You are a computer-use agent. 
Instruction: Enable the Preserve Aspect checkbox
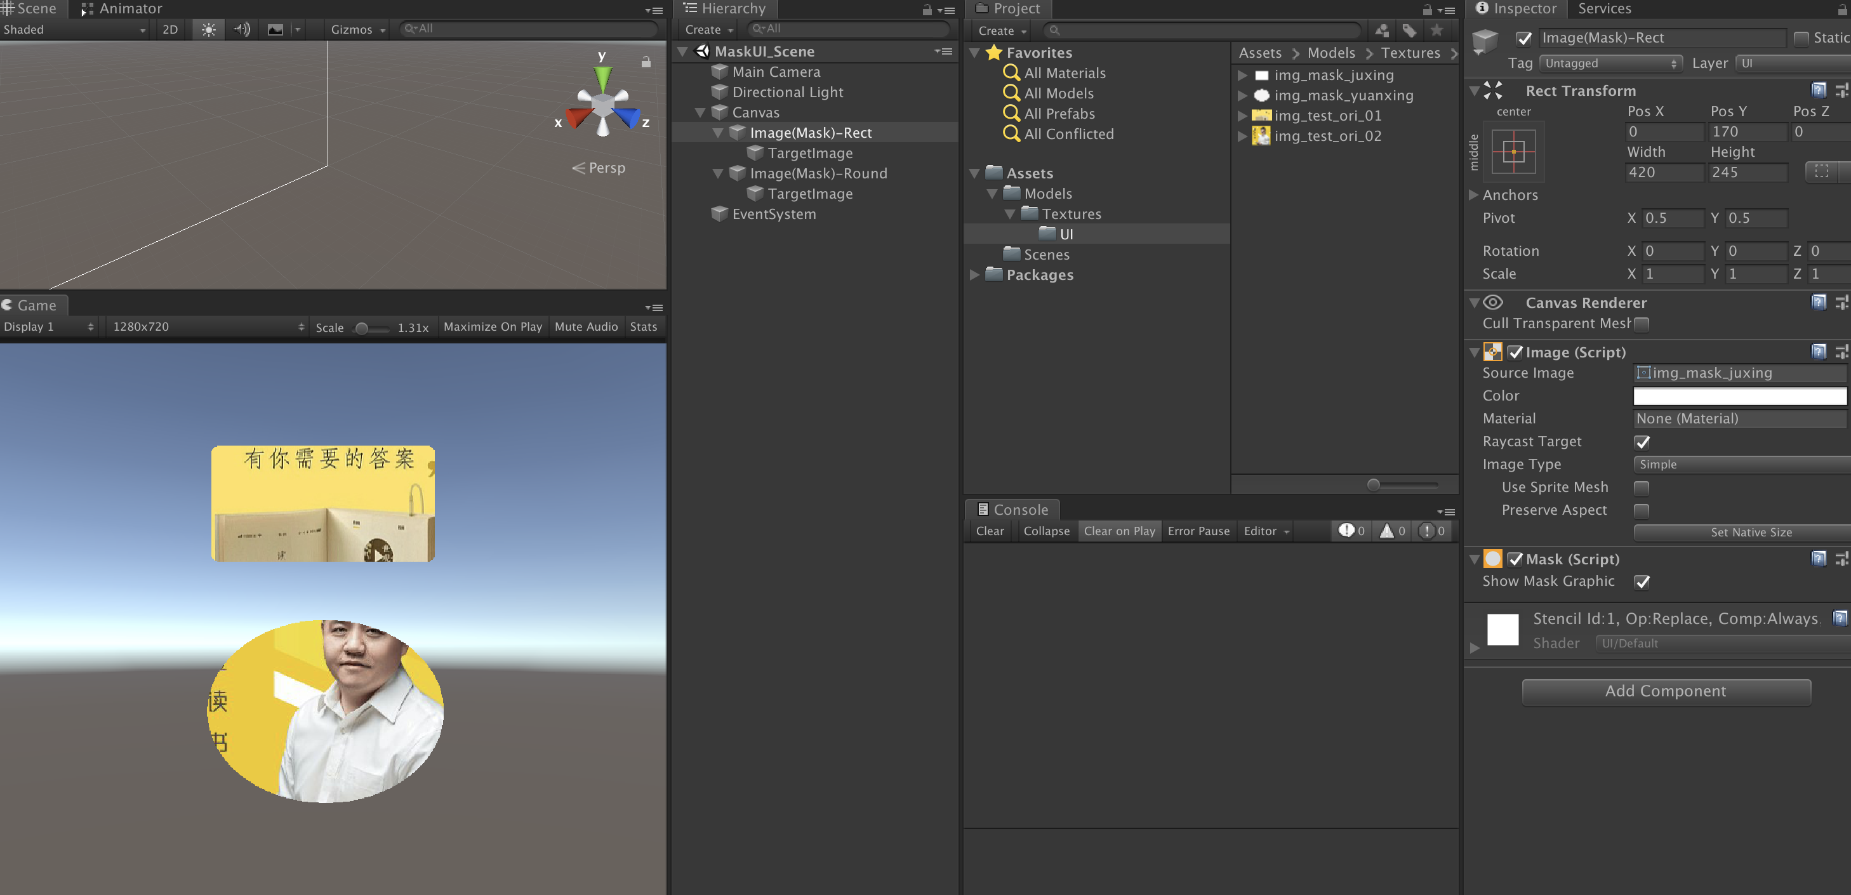coord(1642,511)
